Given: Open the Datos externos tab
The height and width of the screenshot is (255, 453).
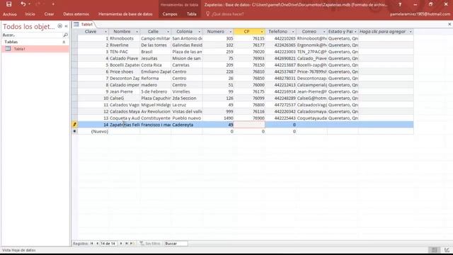Looking at the screenshot, I should pyautogui.click(x=76, y=14).
